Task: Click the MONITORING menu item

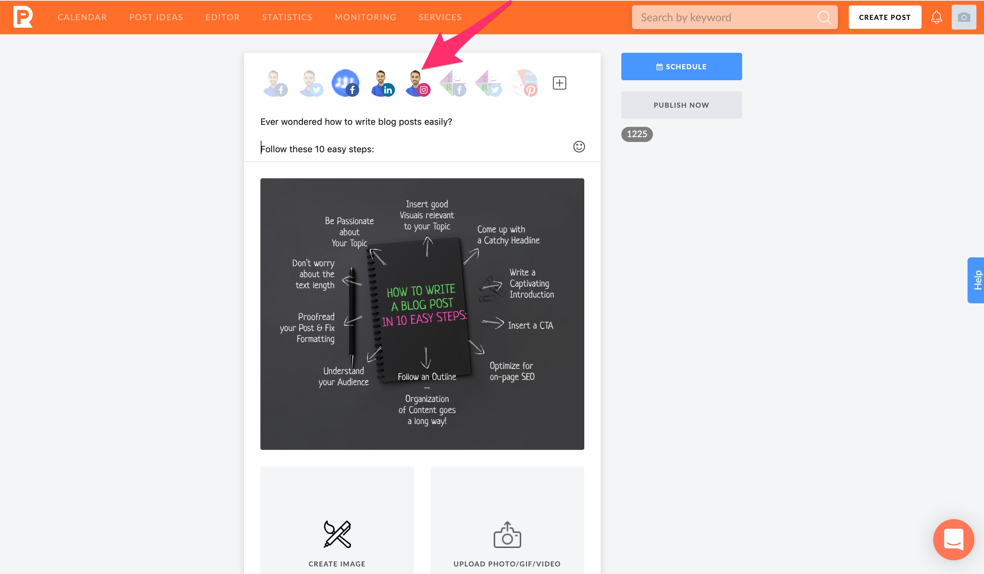Action: pyautogui.click(x=365, y=17)
